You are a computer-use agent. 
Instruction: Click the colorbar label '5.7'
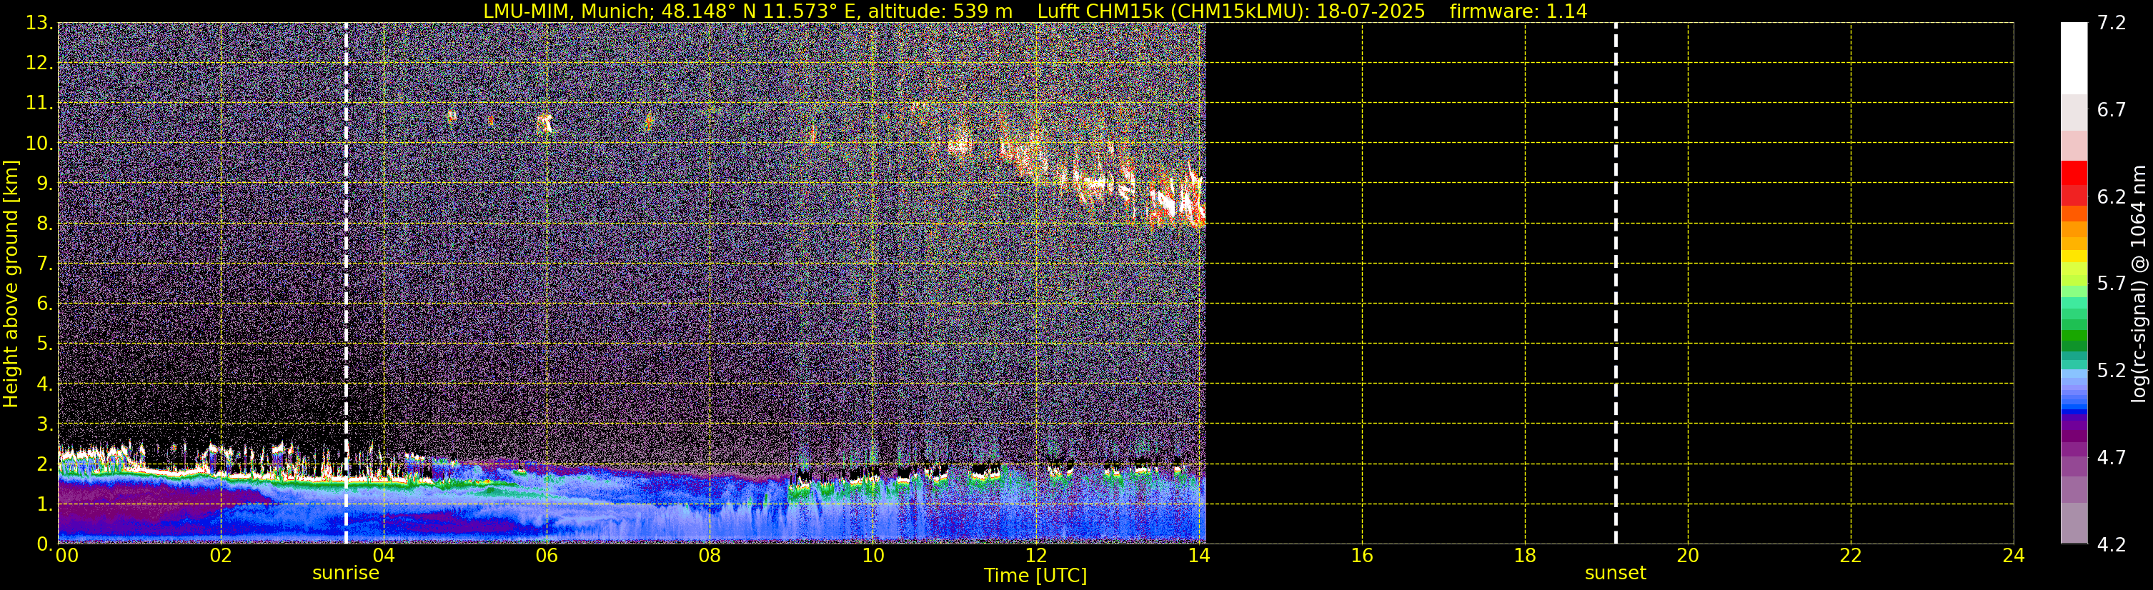(2112, 284)
